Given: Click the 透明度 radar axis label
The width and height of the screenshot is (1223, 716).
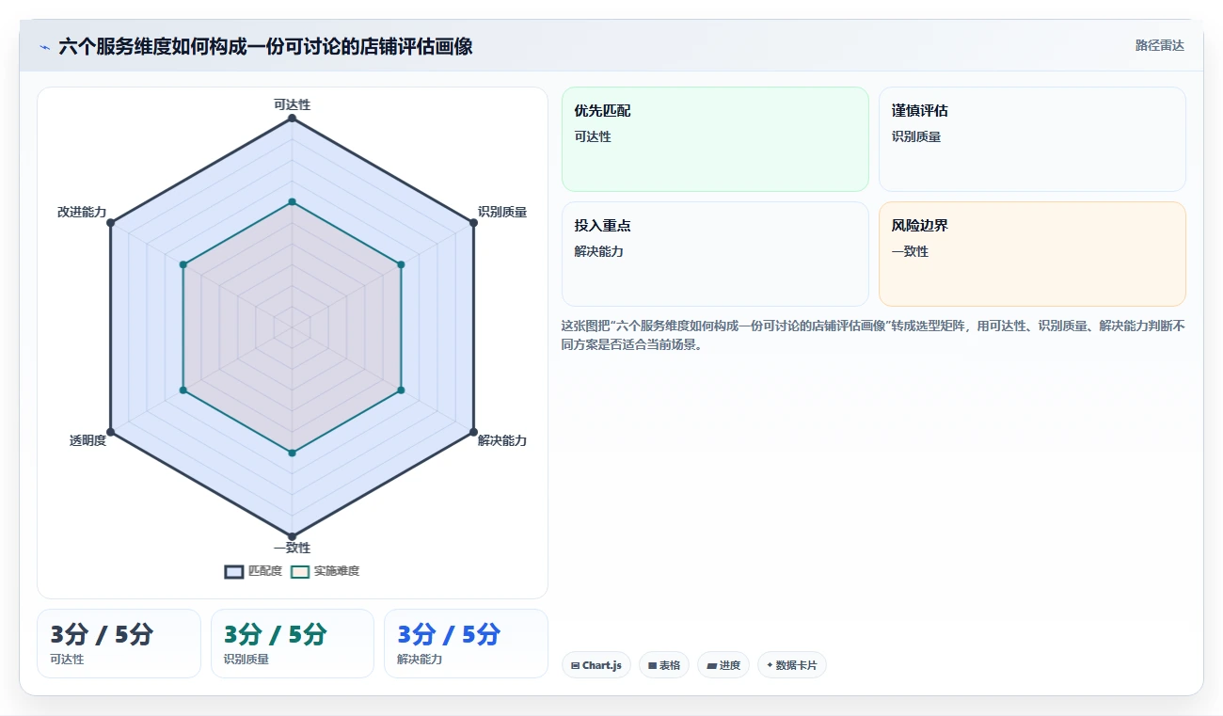Looking at the screenshot, I should (x=87, y=440).
